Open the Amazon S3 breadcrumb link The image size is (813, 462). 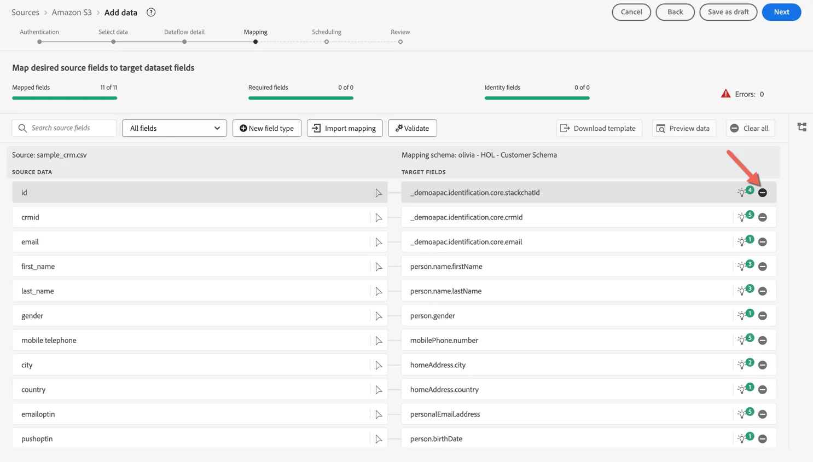72,12
